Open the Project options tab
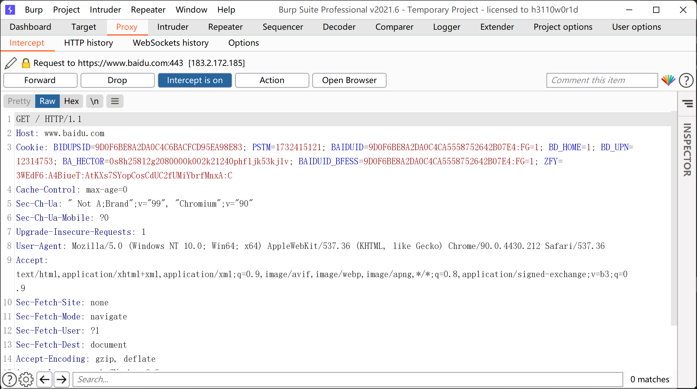The height and width of the screenshot is (389, 697). point(563,27)
